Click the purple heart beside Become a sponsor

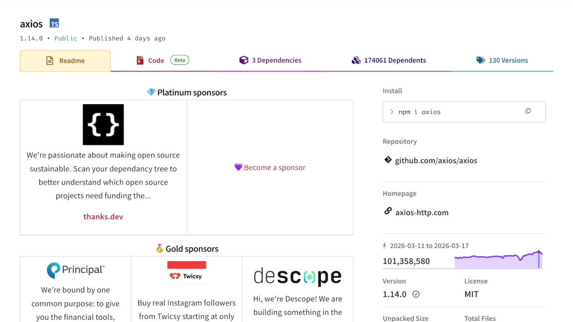click(x=238, y=167)
